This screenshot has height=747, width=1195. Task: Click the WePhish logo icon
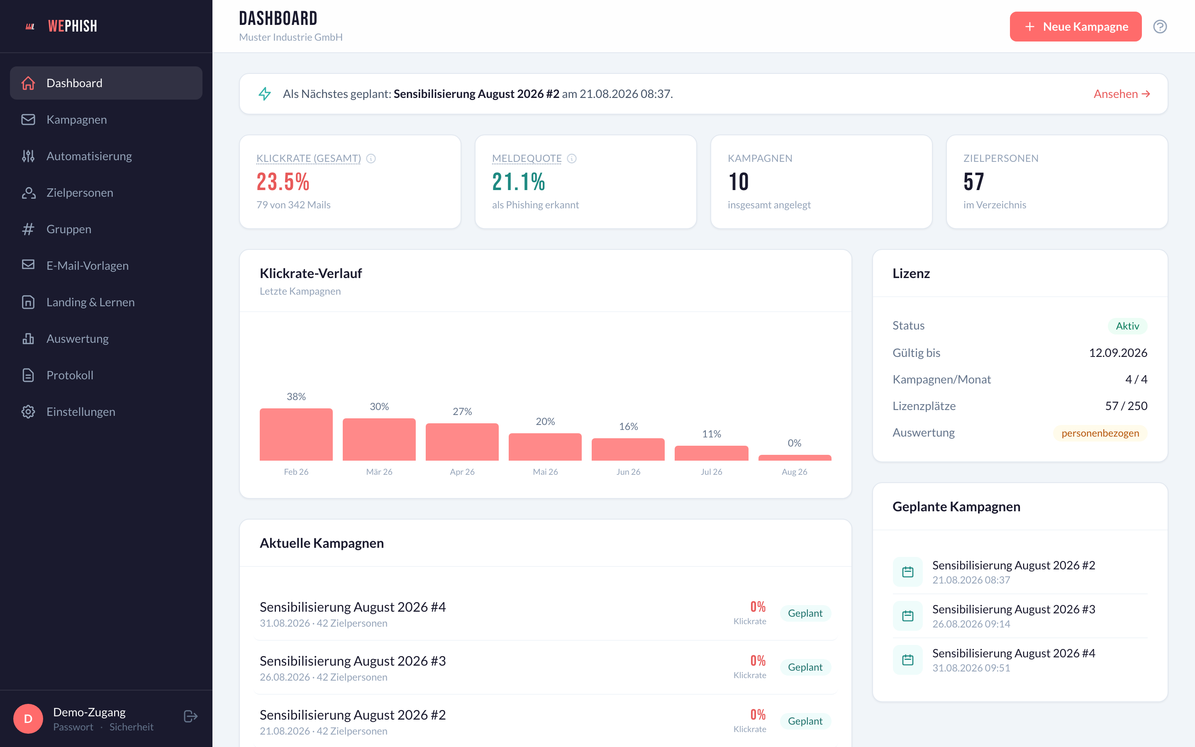[30, 26]
